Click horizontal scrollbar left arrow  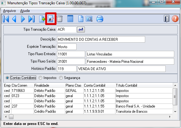tap(6, 117)
